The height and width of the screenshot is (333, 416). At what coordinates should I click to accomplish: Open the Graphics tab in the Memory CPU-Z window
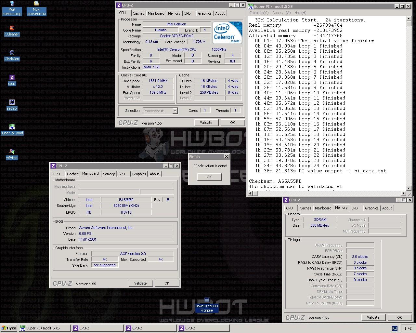click(x=372, y=208)
